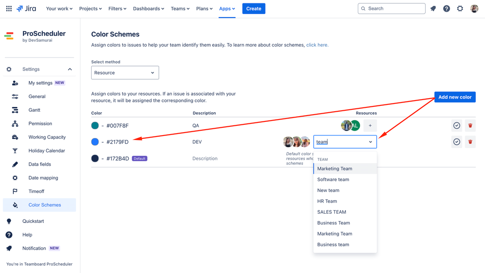Image resolution: width=485 pixels, height=273 pixels.
Task: Click the General sliders icon
Action: pos(15,97)
